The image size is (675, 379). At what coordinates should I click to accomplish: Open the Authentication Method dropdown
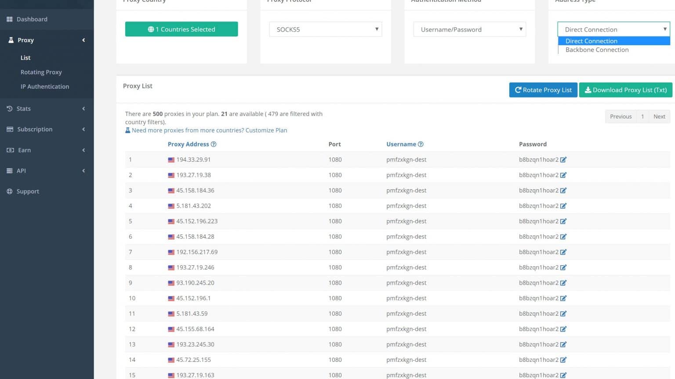pos(469,29)
